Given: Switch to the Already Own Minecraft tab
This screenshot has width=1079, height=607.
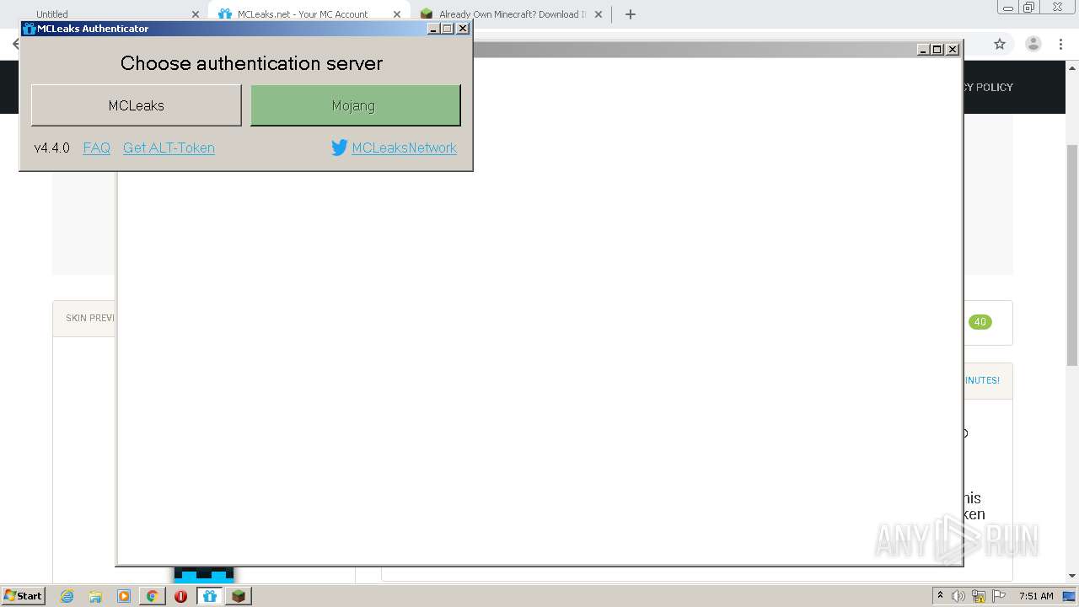Looking at the screenshot, I should click(x=513, y=14).
